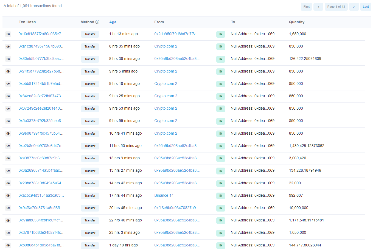Screen dimensions: 373x250
Task: Go to the next page arrow
Action: pos(354,7)
